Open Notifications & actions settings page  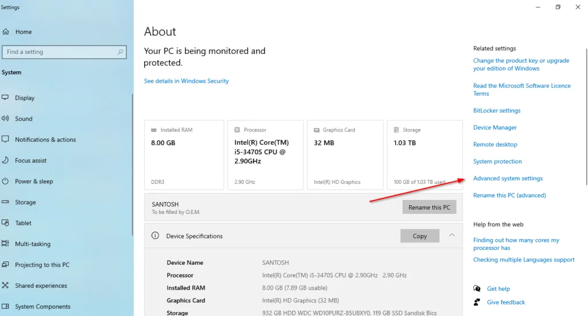point(45,140)
